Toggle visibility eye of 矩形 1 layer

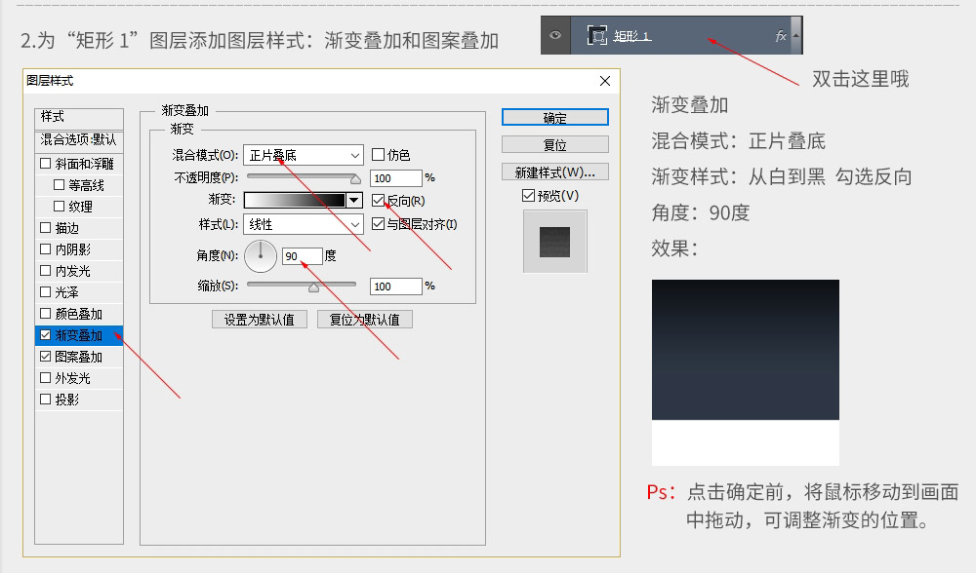pos(555,35)
